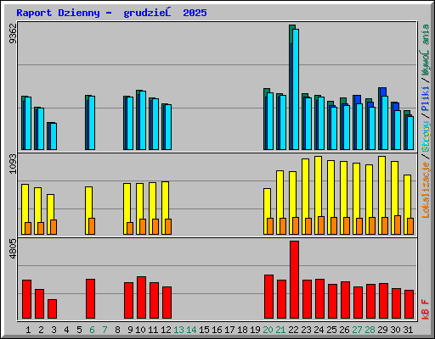This screenshot has width=435, height=339.
Task: Click the orange bar for day 30
Action: click(398, 225)
